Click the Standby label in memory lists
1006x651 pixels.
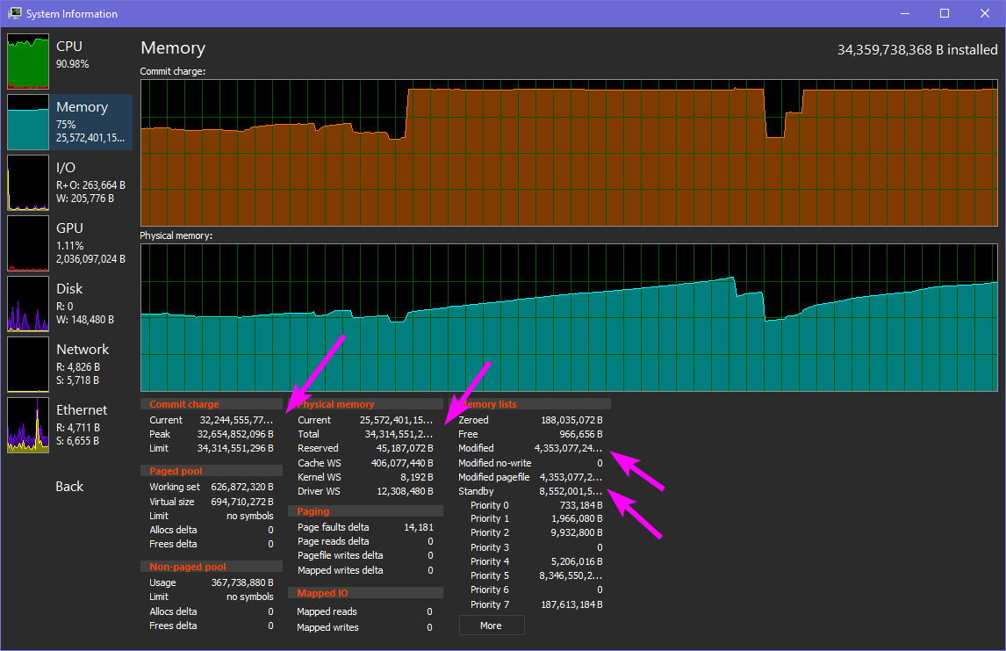(x=476, y=491)
